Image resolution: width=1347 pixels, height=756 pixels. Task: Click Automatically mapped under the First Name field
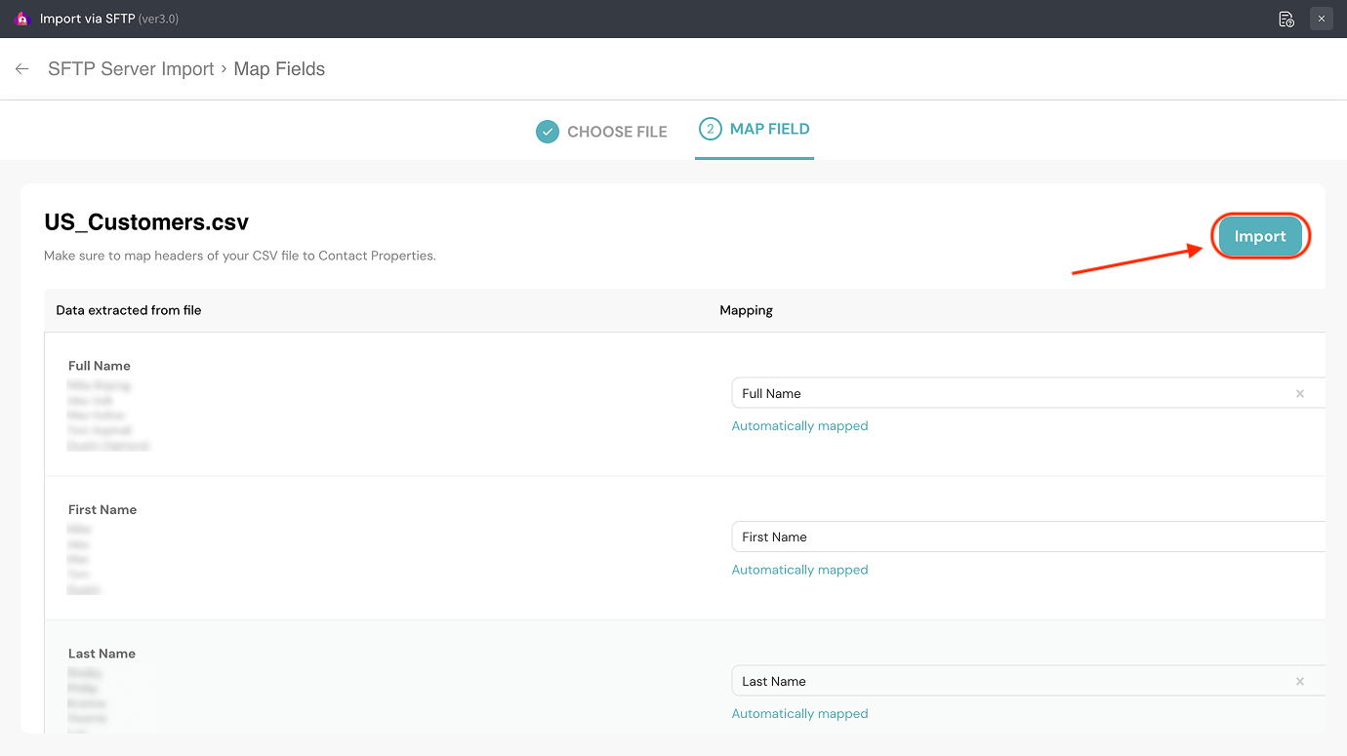pyautogui.click(x=799, y=570)
